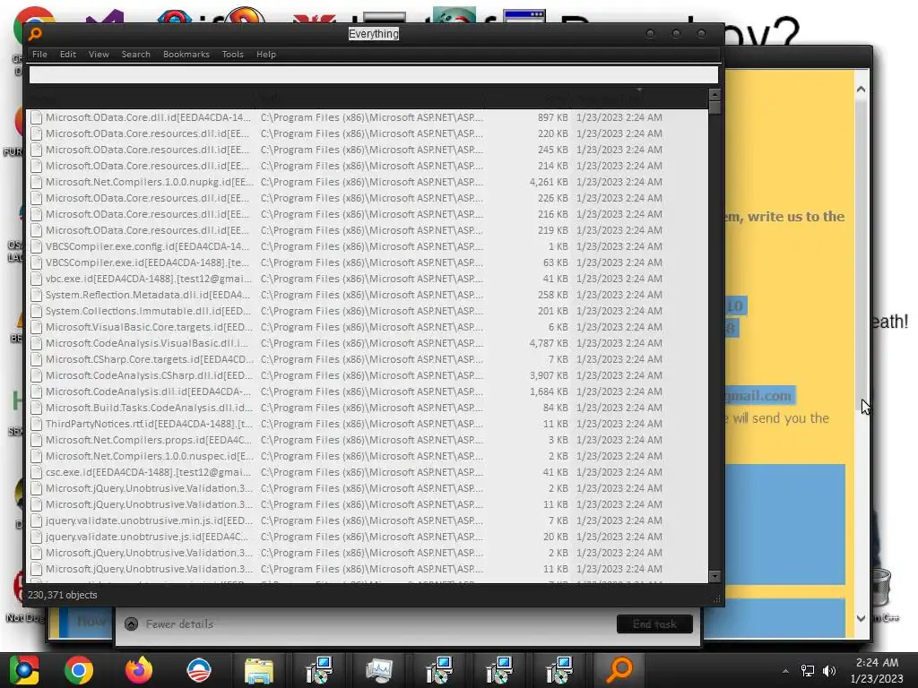Click file icon of Microsoft.CodeAnalysis.CSharp.dll row
Image resolution: width=918 pixels, height=688 pixels.
tap(36, 375)
